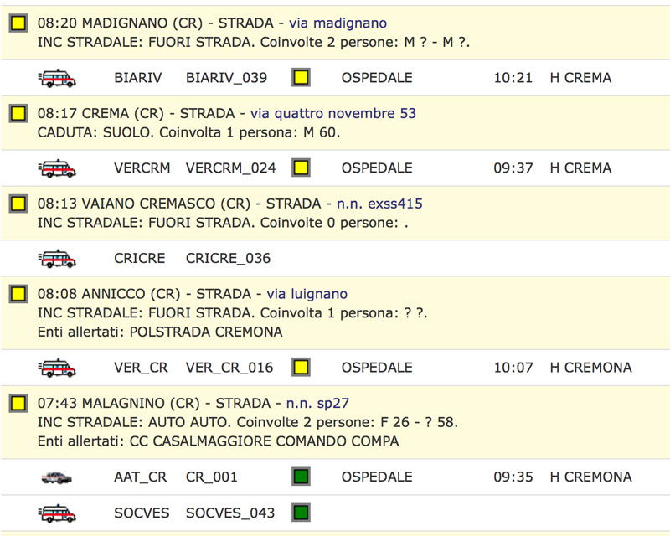Viewport: 670px width, 536px height.
Task: Click yellow status square of 08:20 Madignano event
Action: [x=18, y=23]
